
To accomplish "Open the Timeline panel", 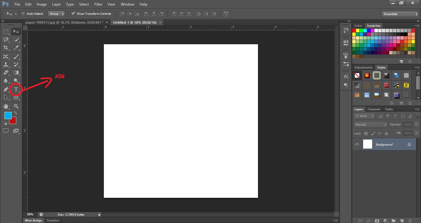I will click(x=53, y=221).
